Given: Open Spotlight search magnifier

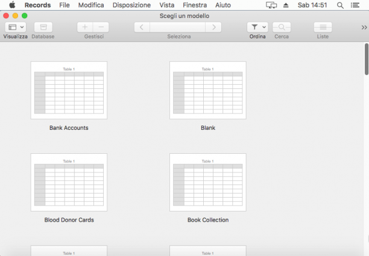Looking at the screenshot, I should point(340,5).
